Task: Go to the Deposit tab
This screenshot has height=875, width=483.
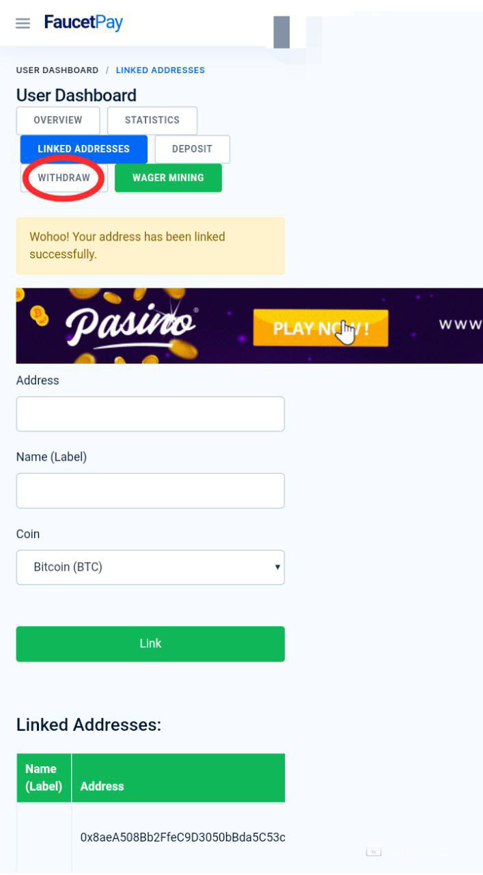Action: coord(192,149)
